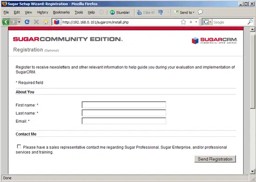Focus the Last name input field
Screen dimensions: 256x182
click(124, 113)
